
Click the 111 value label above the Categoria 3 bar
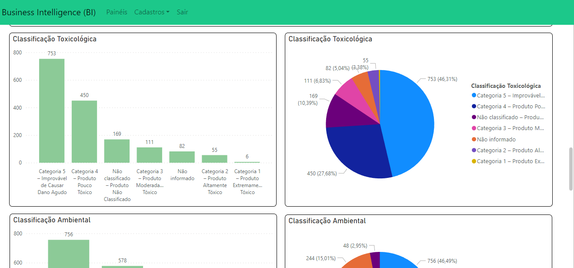click(150, 142)
